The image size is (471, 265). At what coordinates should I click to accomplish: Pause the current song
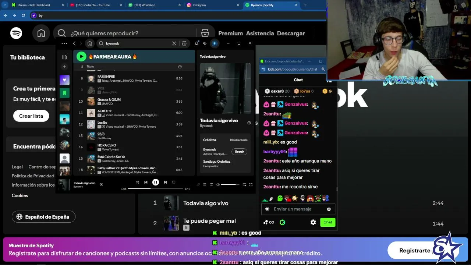[156, 182]
